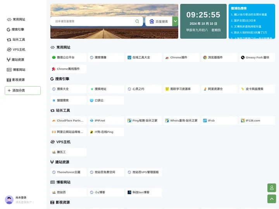Click the 阿里资源仓 icon

click(205, 89)
